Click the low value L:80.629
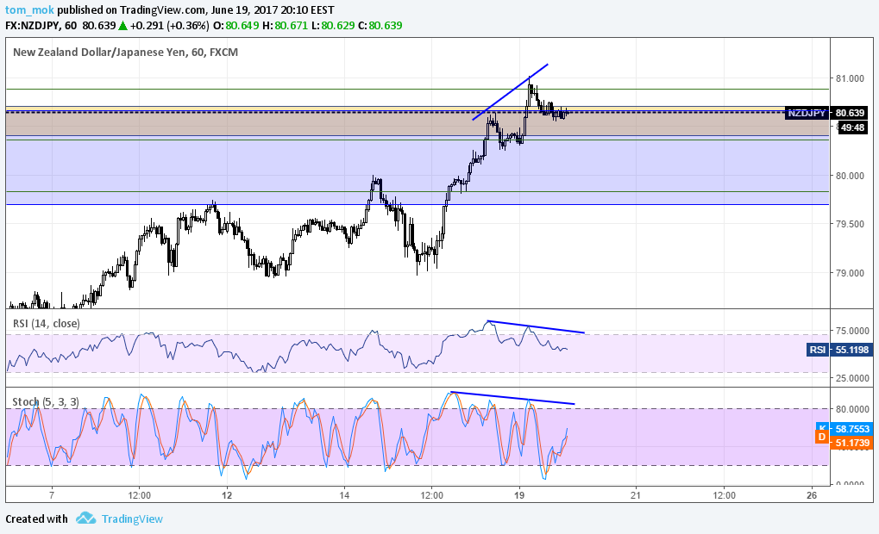The height and width of the screenshot is (534, 879). (333, 25)
